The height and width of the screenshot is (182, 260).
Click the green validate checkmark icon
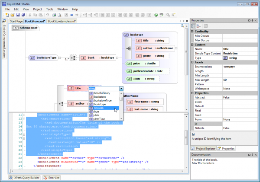(x=156, y=15)
